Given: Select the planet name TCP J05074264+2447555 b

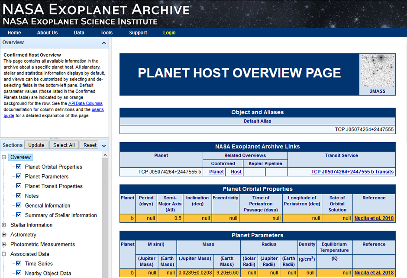Looking at the screenshot, I should click(x=170, y=172).
